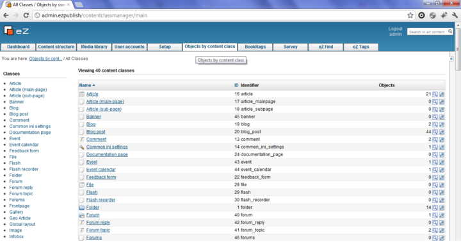461x242 pixels.
Task: Open the Setup tab
Action: click(x=165, y=47)
